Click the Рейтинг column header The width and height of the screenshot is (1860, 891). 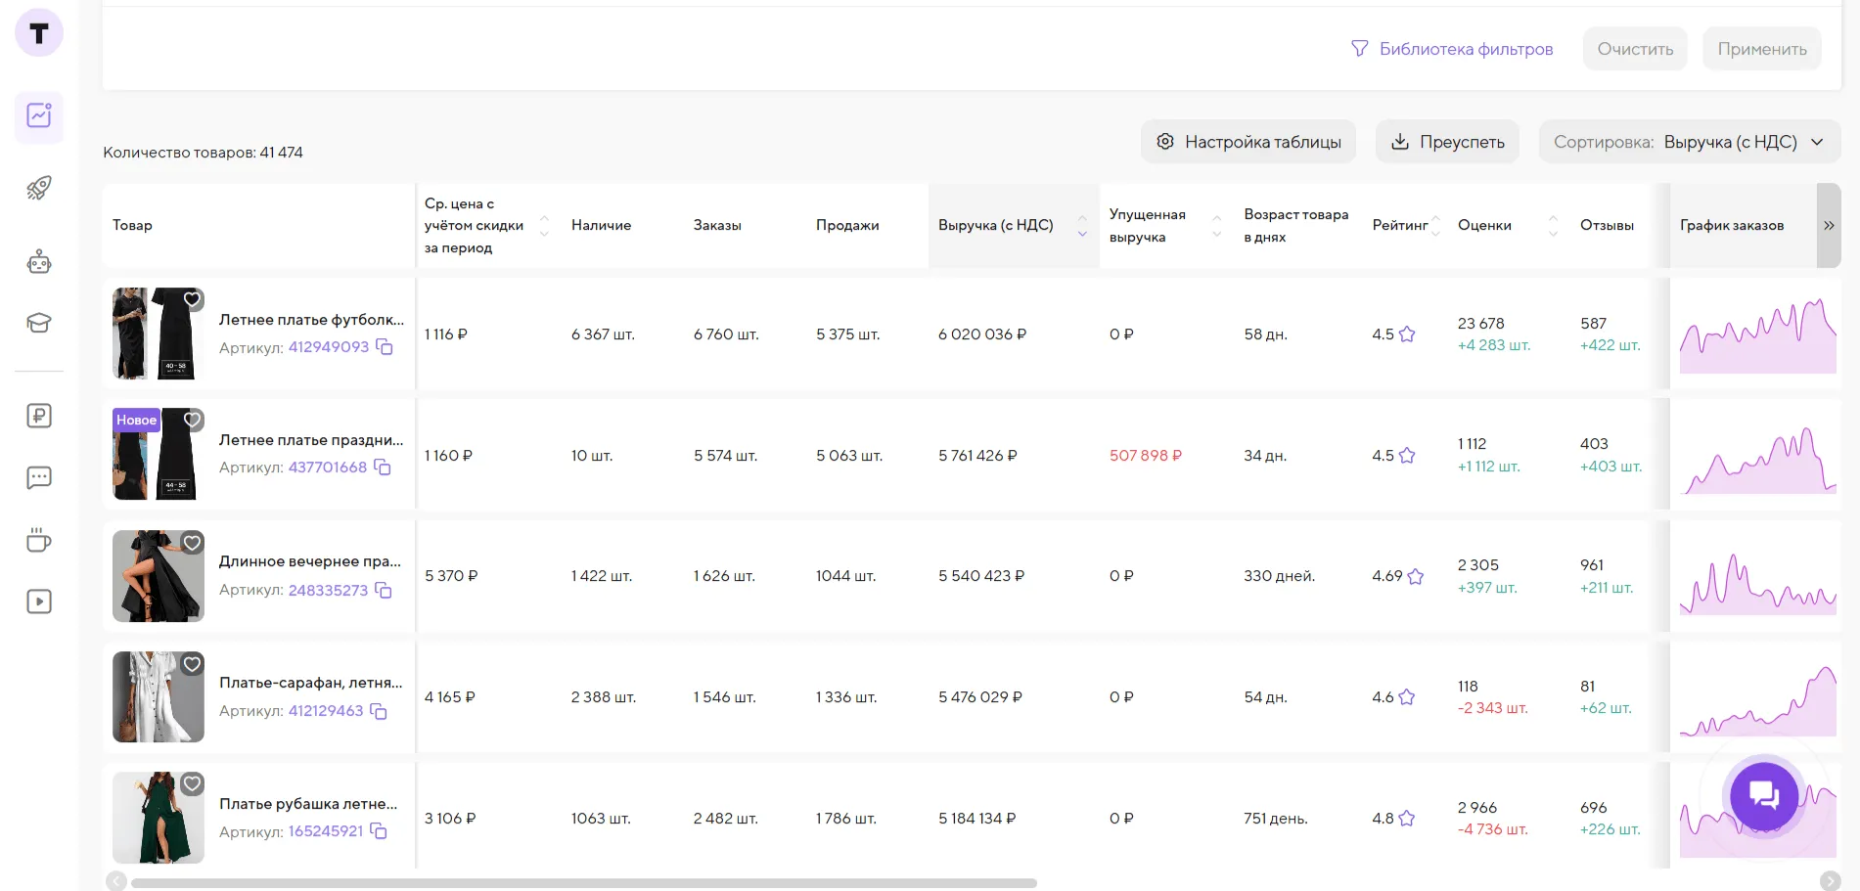pos(1399,225)
